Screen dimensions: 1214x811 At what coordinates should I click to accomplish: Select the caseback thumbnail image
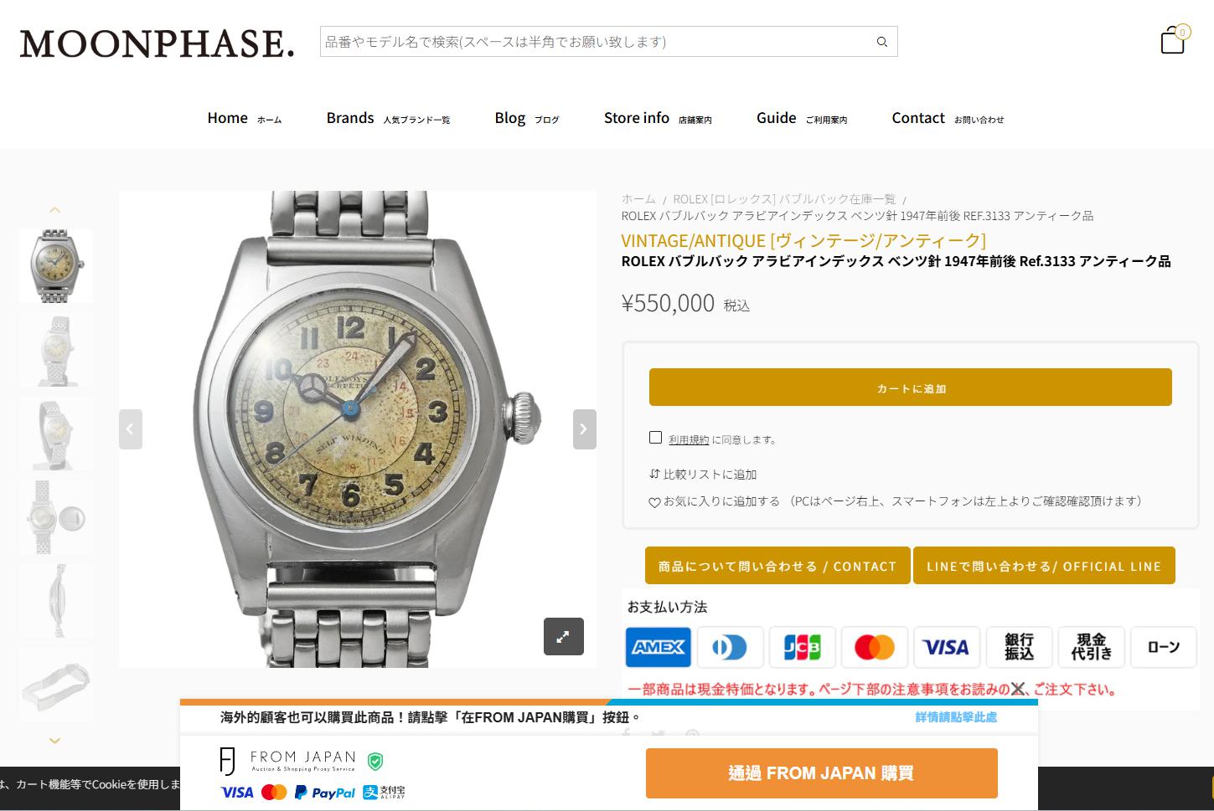56,517
